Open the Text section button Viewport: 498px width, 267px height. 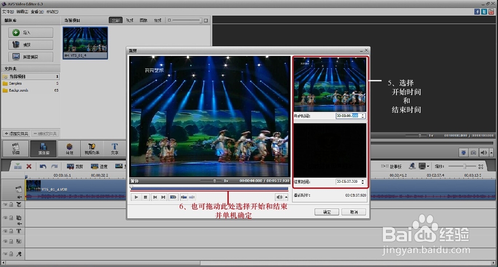click(115, 148)
